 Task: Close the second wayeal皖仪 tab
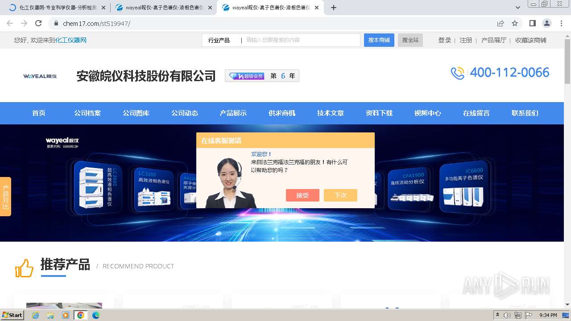210,8
